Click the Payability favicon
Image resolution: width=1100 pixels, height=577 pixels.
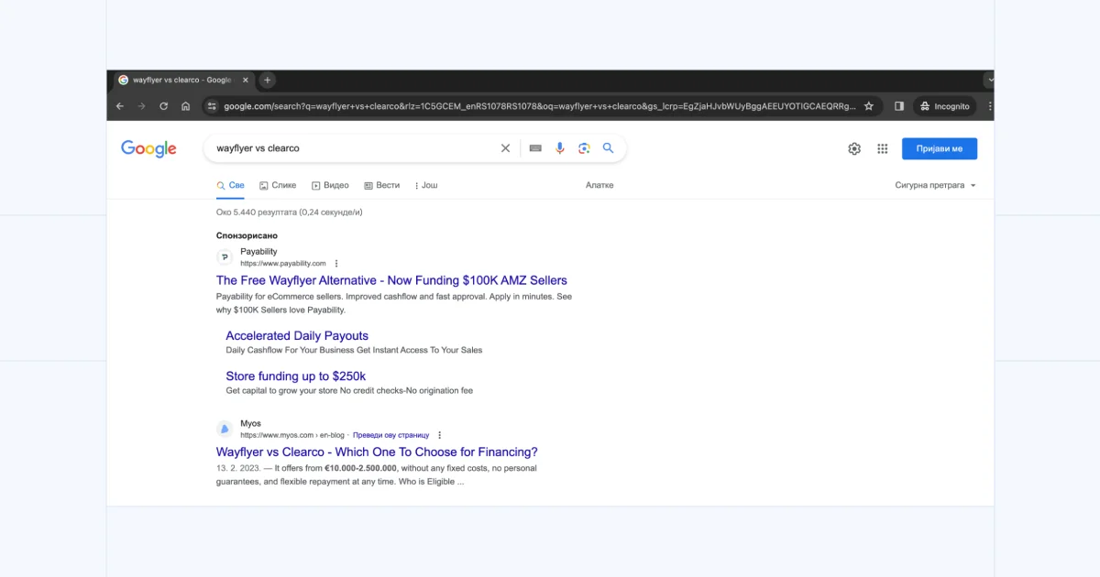click(x=225, y=257)
